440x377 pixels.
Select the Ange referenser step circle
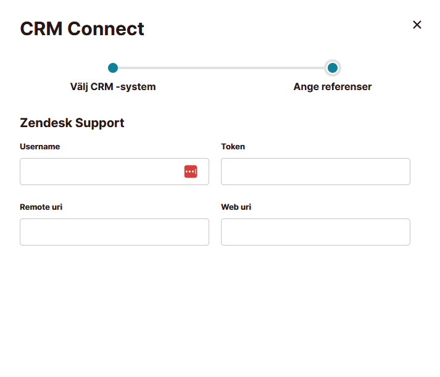[333, 68]
